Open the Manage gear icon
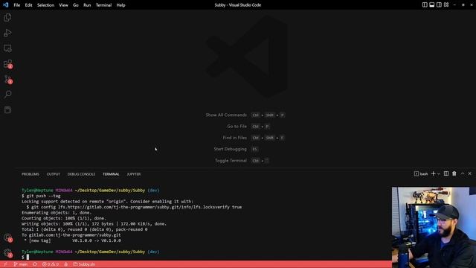 tap(7, 253)
